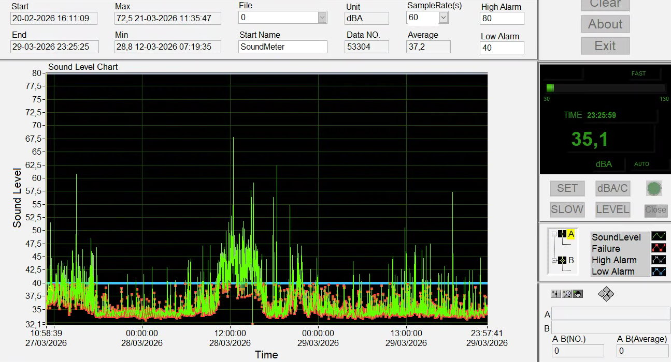Open SoundLevel plot style icon
Image resolution: width=671 pixels, height=362 pixels.
tap(658, 237)
